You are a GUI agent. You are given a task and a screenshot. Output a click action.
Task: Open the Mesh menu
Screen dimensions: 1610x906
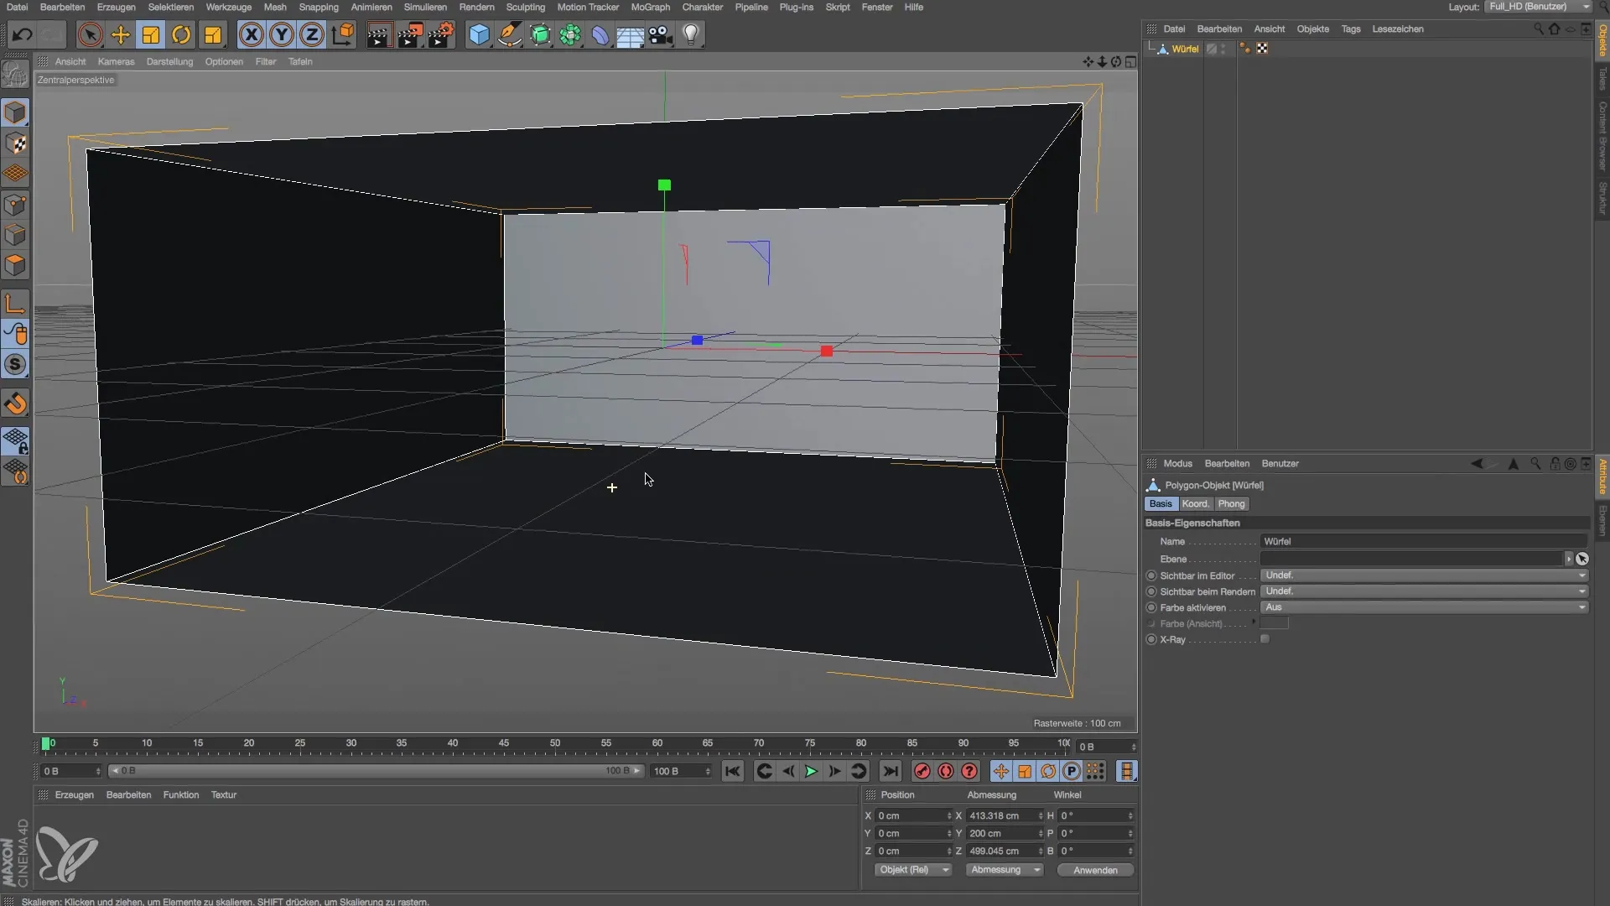pos(275,7)
